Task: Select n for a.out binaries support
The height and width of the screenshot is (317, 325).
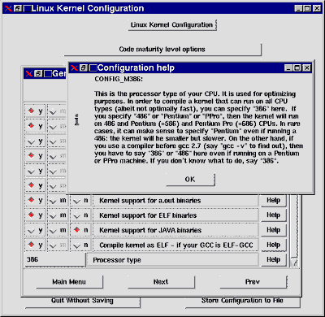Action: [80, 200]
